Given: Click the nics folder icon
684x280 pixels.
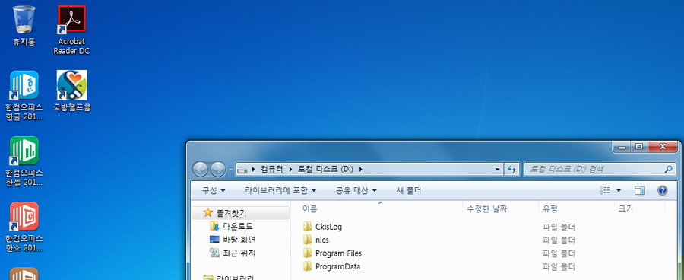Looking at the screenshot, I should [308, 240].
